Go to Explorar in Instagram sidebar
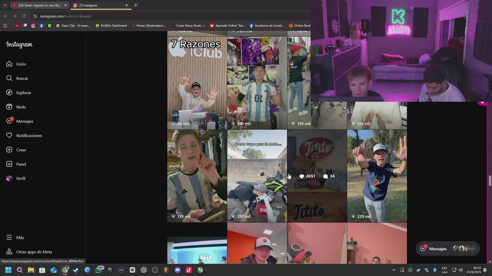 click(18, 93)
